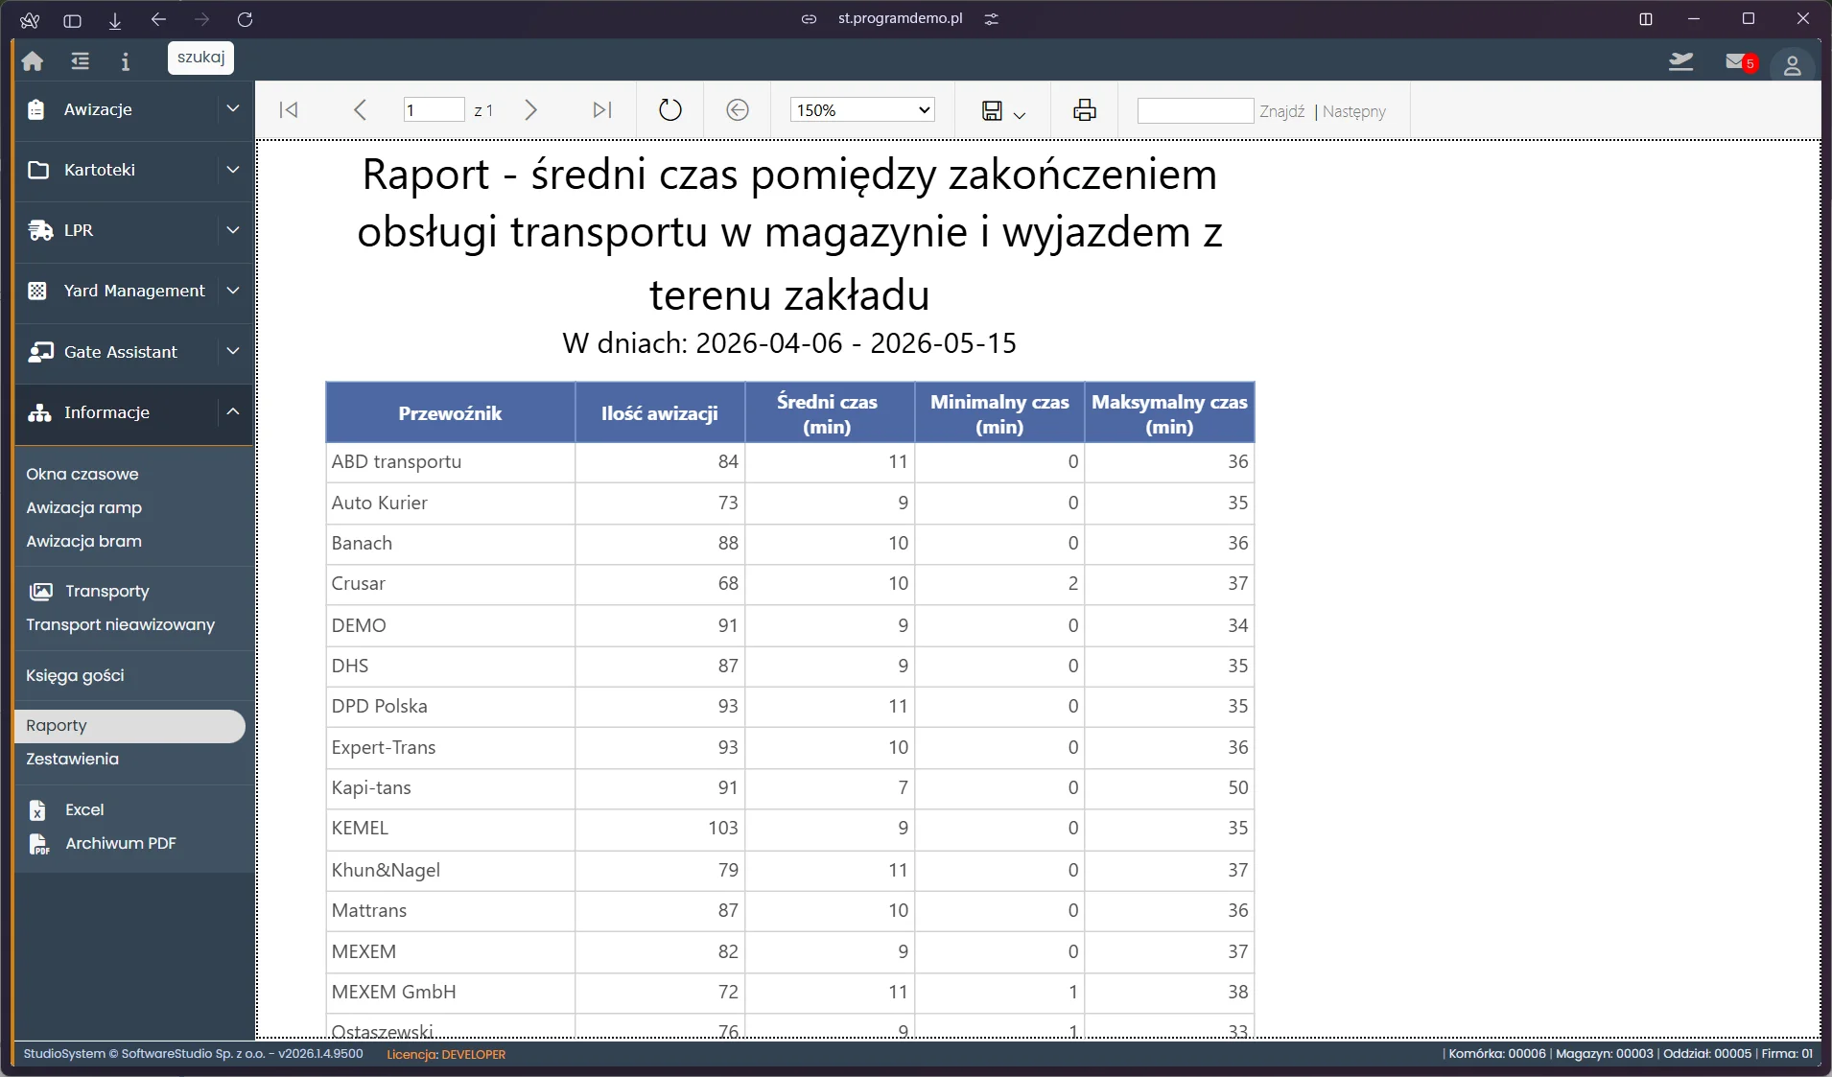Click the browser downloads icon

tap(115, 20)
